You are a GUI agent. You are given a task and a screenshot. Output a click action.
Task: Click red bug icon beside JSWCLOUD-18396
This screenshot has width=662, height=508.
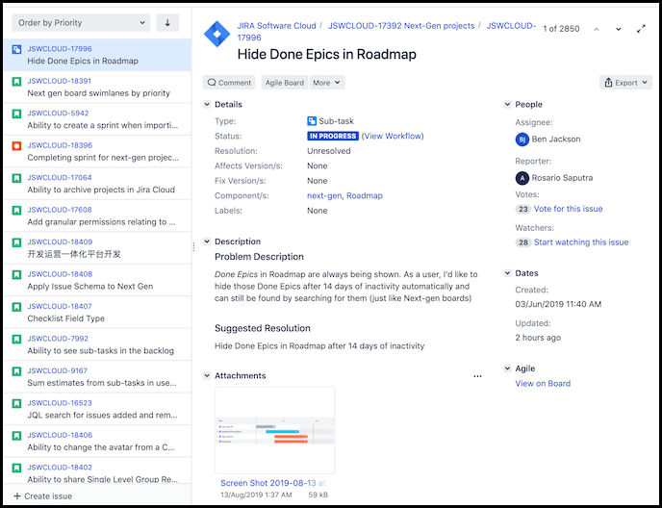(16, 146)
